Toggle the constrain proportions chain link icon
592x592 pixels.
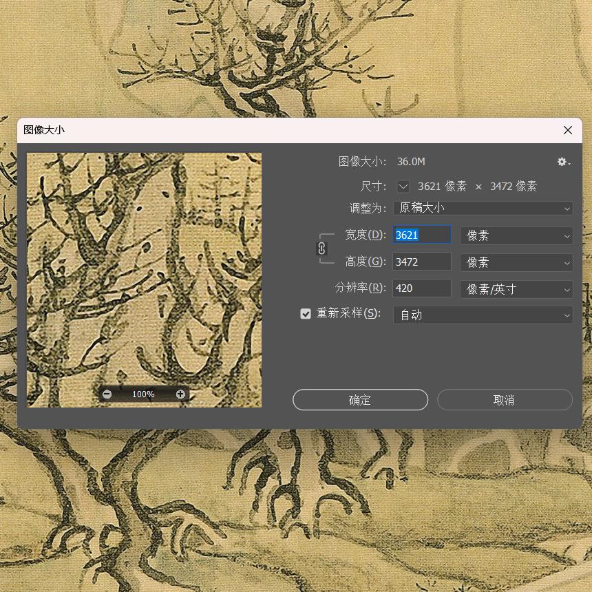click(321, 249)
